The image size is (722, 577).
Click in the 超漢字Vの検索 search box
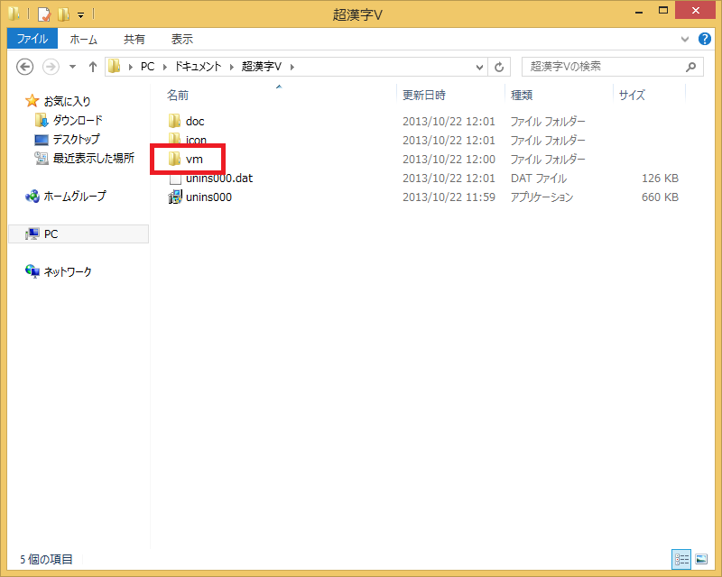coord(600,67)
